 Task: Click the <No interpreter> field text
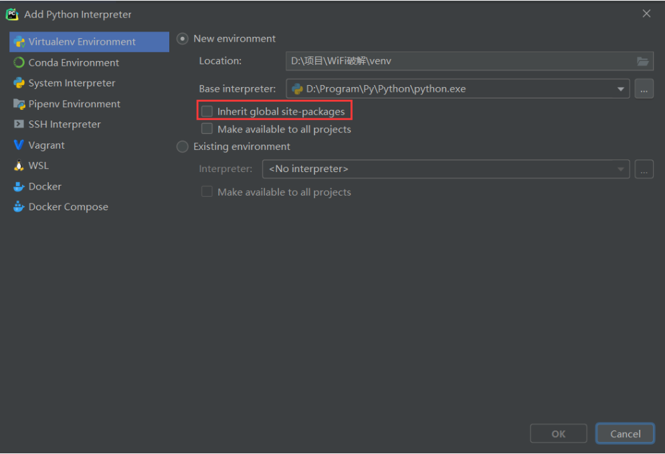(309, 169)
